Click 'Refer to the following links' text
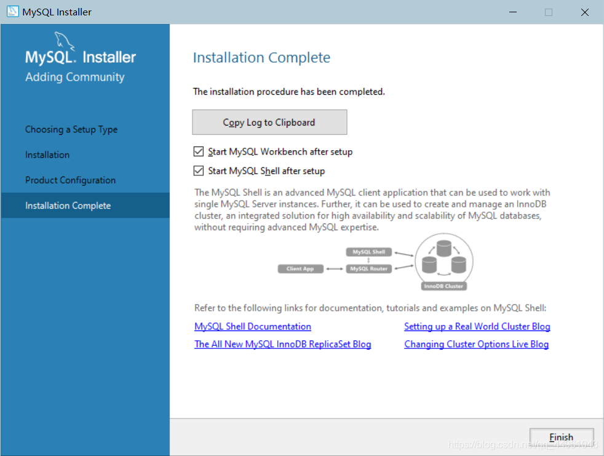 point(370,308)
